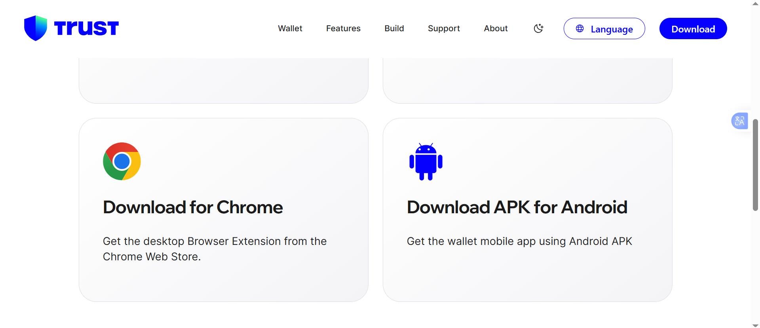Image resolution: width=760 pixels, height=328 pixels.
Task: Open the Build menu
Action: pos(394,28)
